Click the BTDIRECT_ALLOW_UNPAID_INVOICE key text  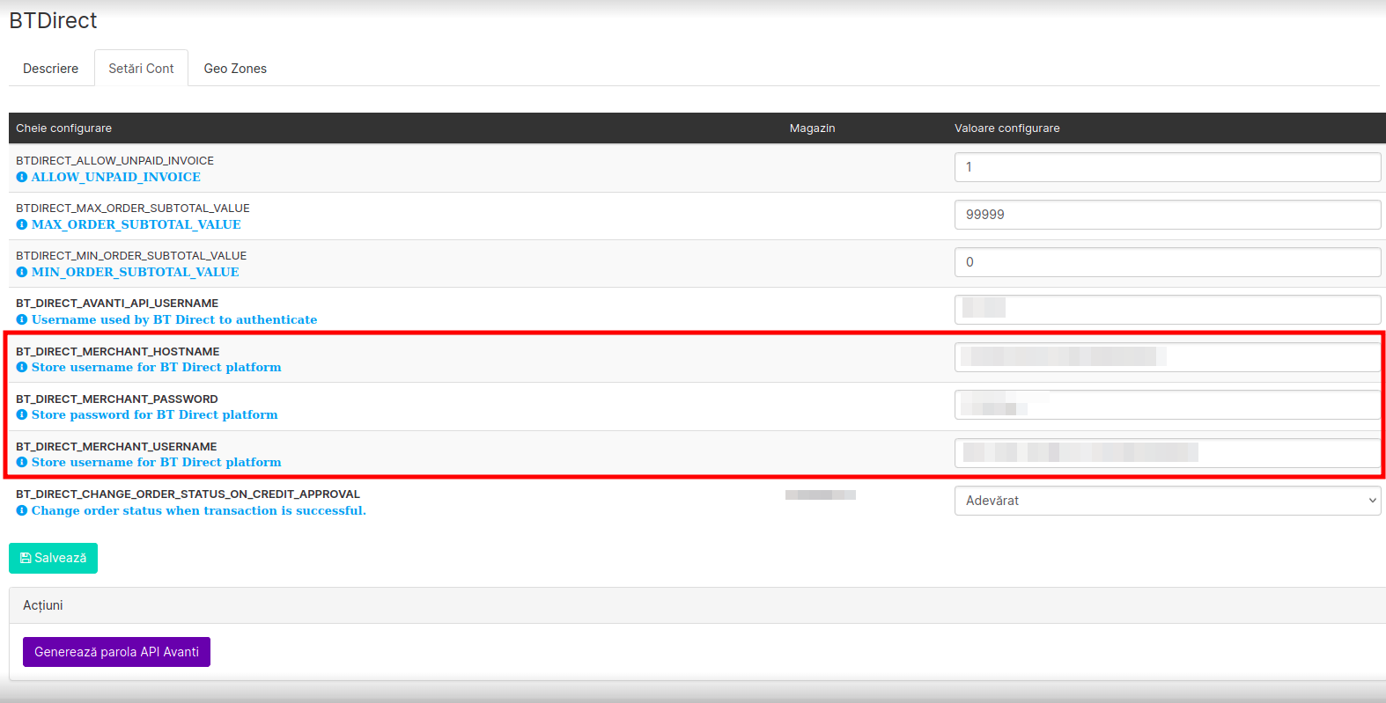click(114, 160)
